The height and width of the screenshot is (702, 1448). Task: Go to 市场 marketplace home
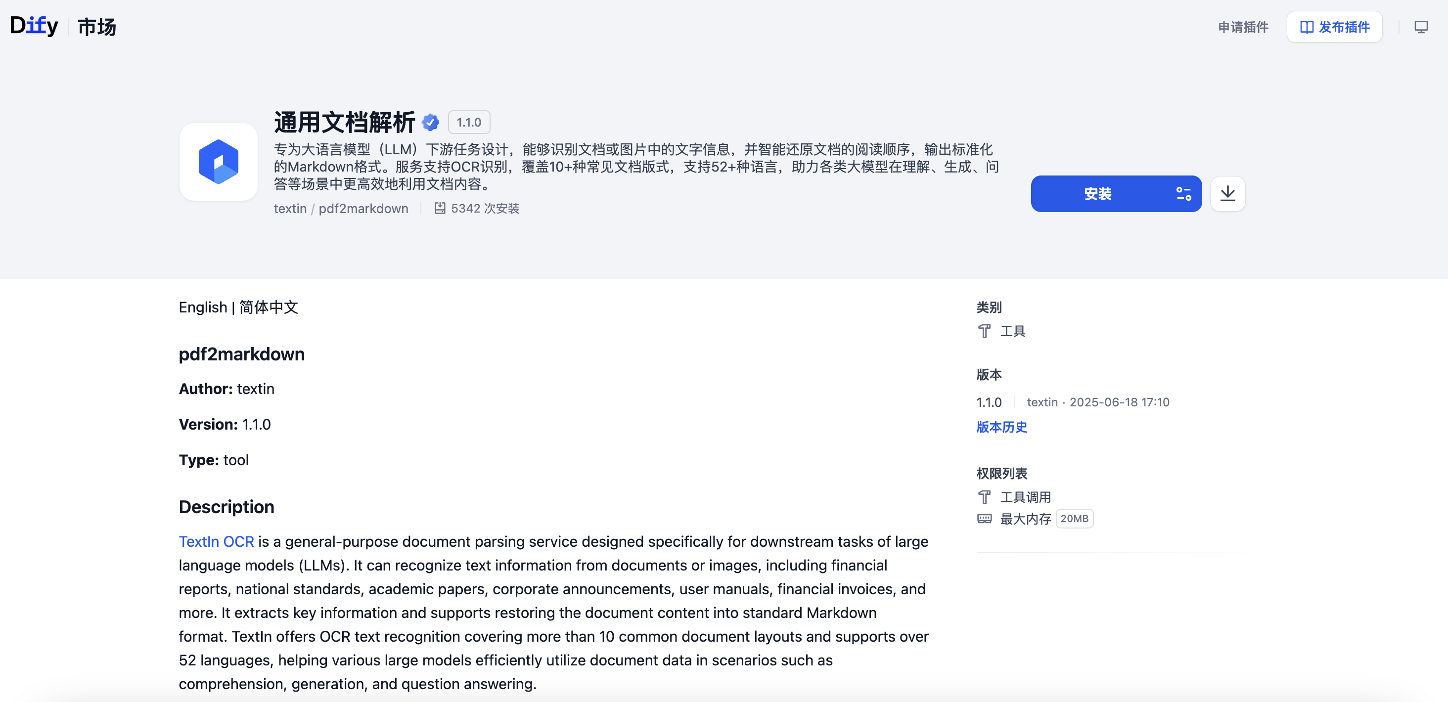point(97,27)
